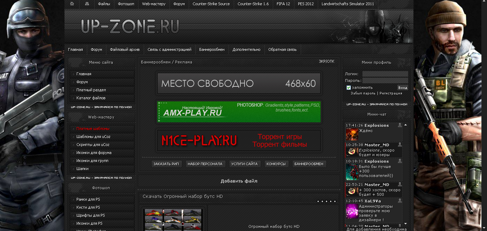This screenshot has height=231, width=487.
Task: Select 'Дополнительно' in the navigation bar
Action: tap(246, 49)
